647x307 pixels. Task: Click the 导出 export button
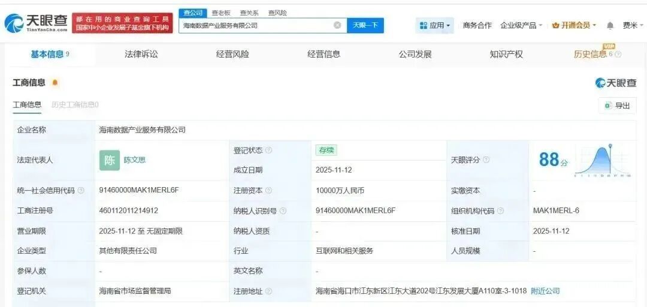[x=617, y=106]
